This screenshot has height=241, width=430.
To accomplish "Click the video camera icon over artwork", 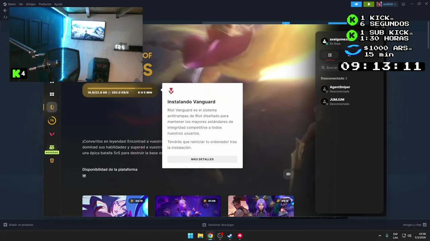I will [288, 174].
